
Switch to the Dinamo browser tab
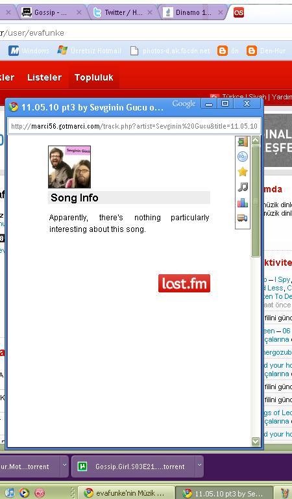click(x=193, y=12)
